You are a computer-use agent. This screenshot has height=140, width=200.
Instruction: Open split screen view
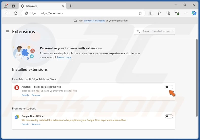151,13
